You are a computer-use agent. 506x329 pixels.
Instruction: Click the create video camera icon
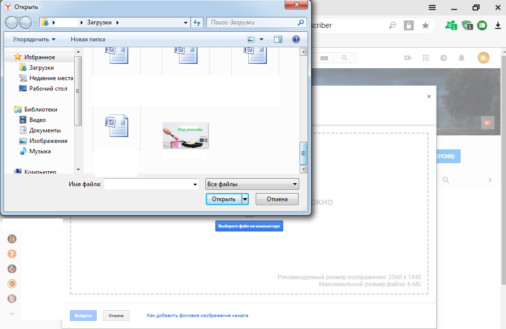[x=408, y=58]
